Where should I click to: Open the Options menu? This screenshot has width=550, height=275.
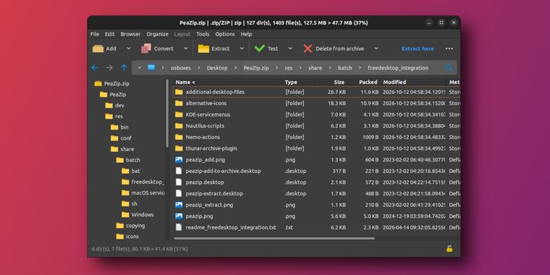225,34
